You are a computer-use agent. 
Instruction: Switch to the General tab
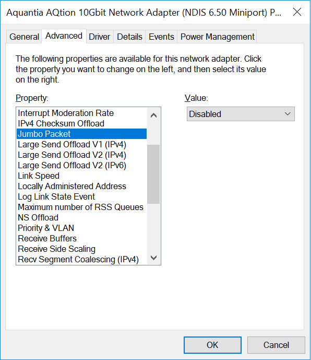24,37
